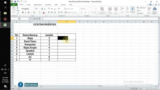Open the Format cells dropdown
The width and height of the screenshot is (160, 90).
click(132, 10)
